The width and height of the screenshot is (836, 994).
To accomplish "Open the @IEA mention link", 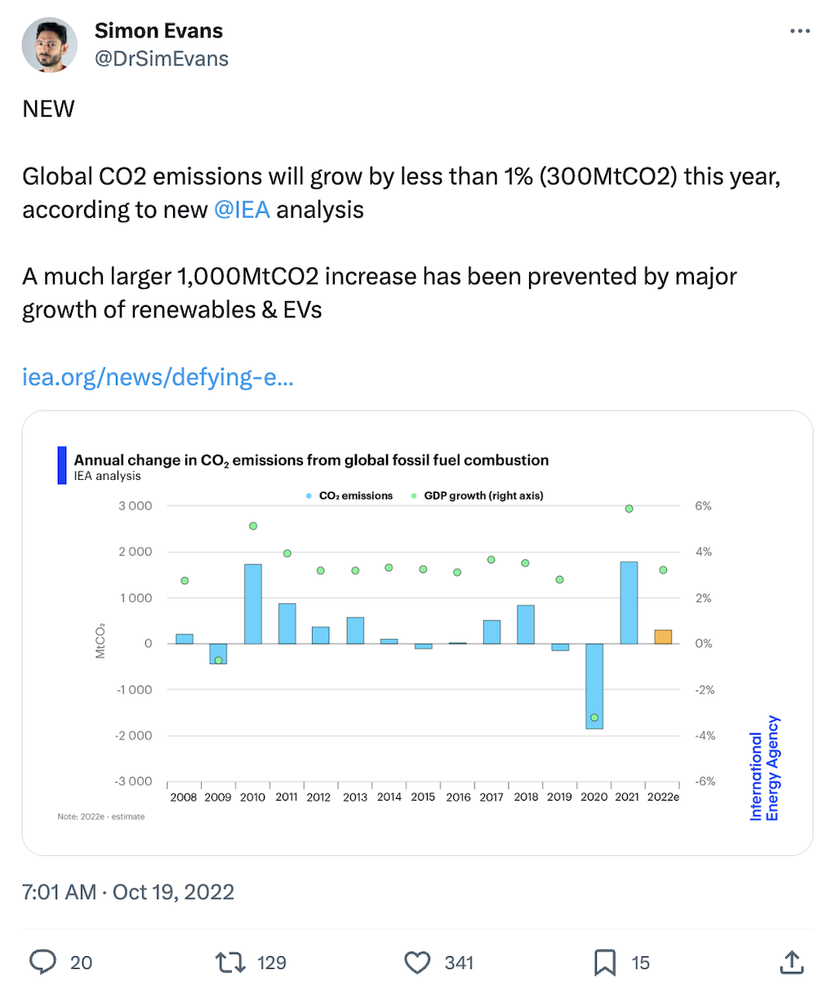I will tap(242, 210).
